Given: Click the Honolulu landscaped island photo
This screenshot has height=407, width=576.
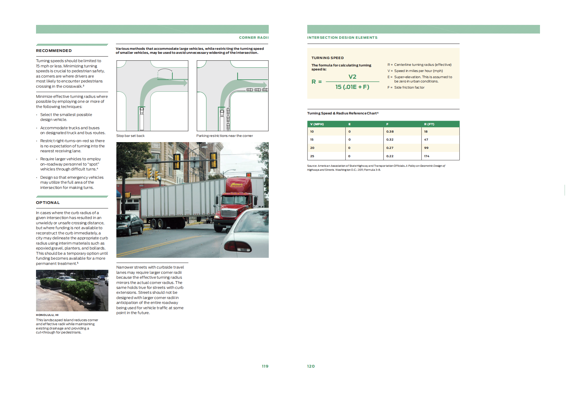Looking at the screenshot, I should point(72,290).
